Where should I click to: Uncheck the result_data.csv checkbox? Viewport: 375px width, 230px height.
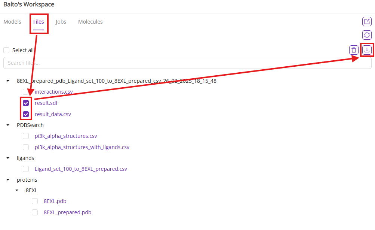coord(26,114)
